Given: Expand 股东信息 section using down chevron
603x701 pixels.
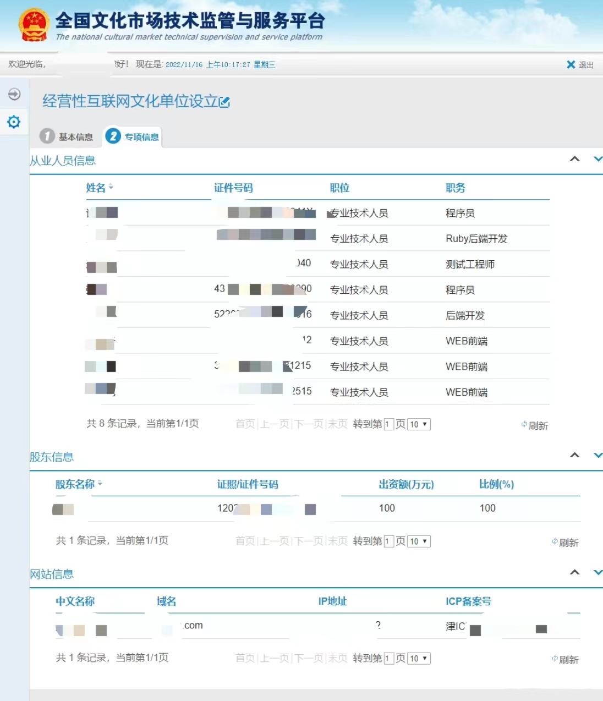Looking at the screenshot, I should (x=598, y=455).
